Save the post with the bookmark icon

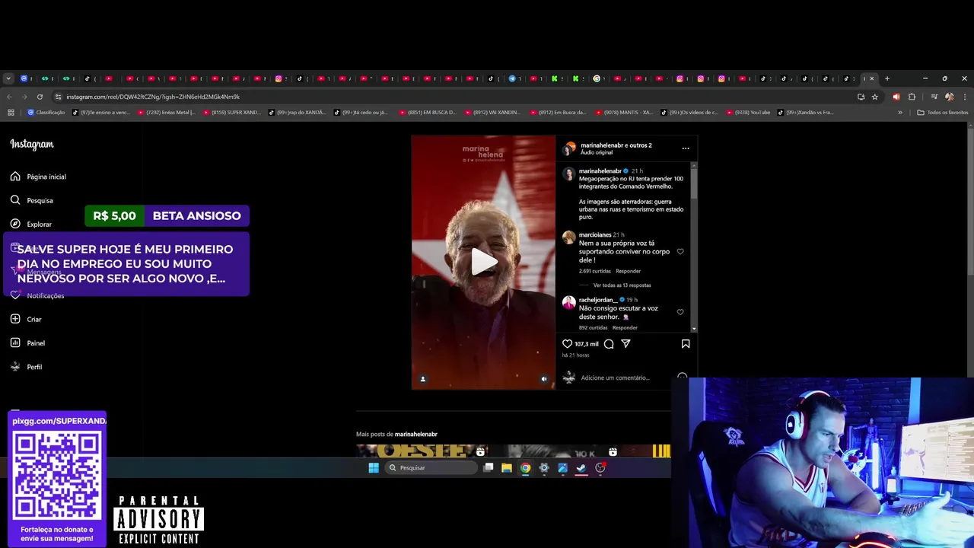(686, 344)
